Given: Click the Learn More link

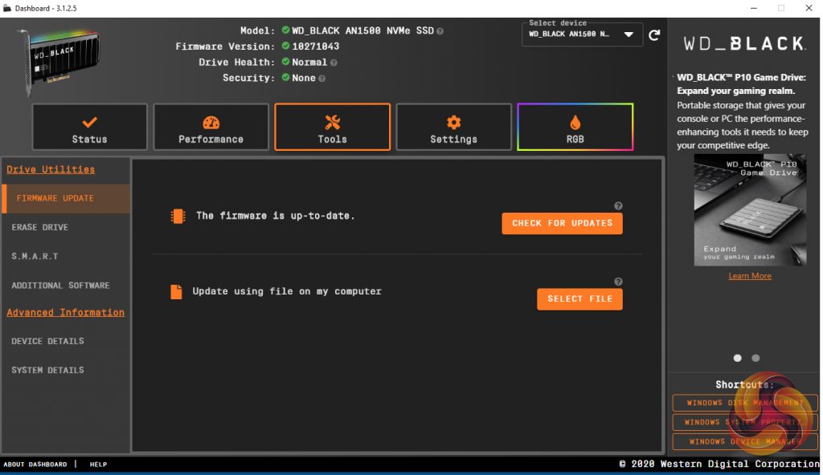Looking at the screenshot, I should 750,276.
